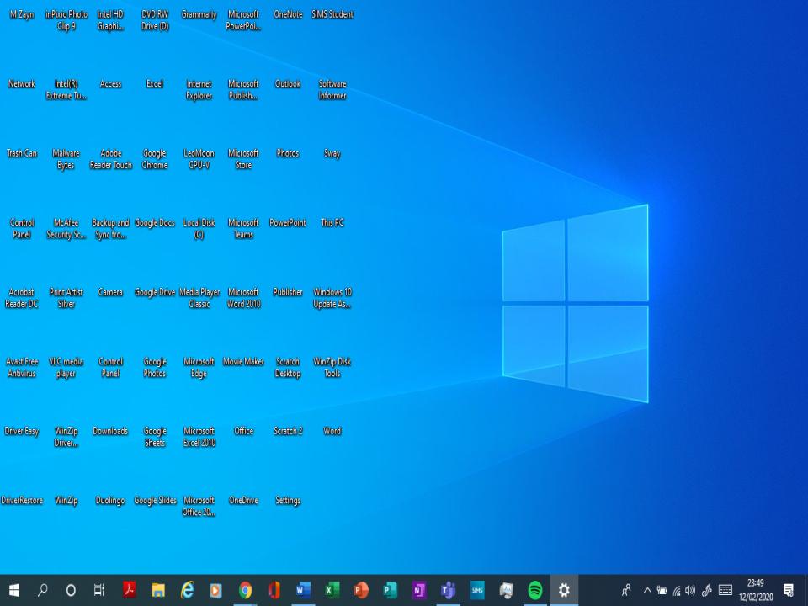Select the 'M Zayn' desktop shortcut
Image resolution: width=808 pixels, height=606 pixels.
22,14
